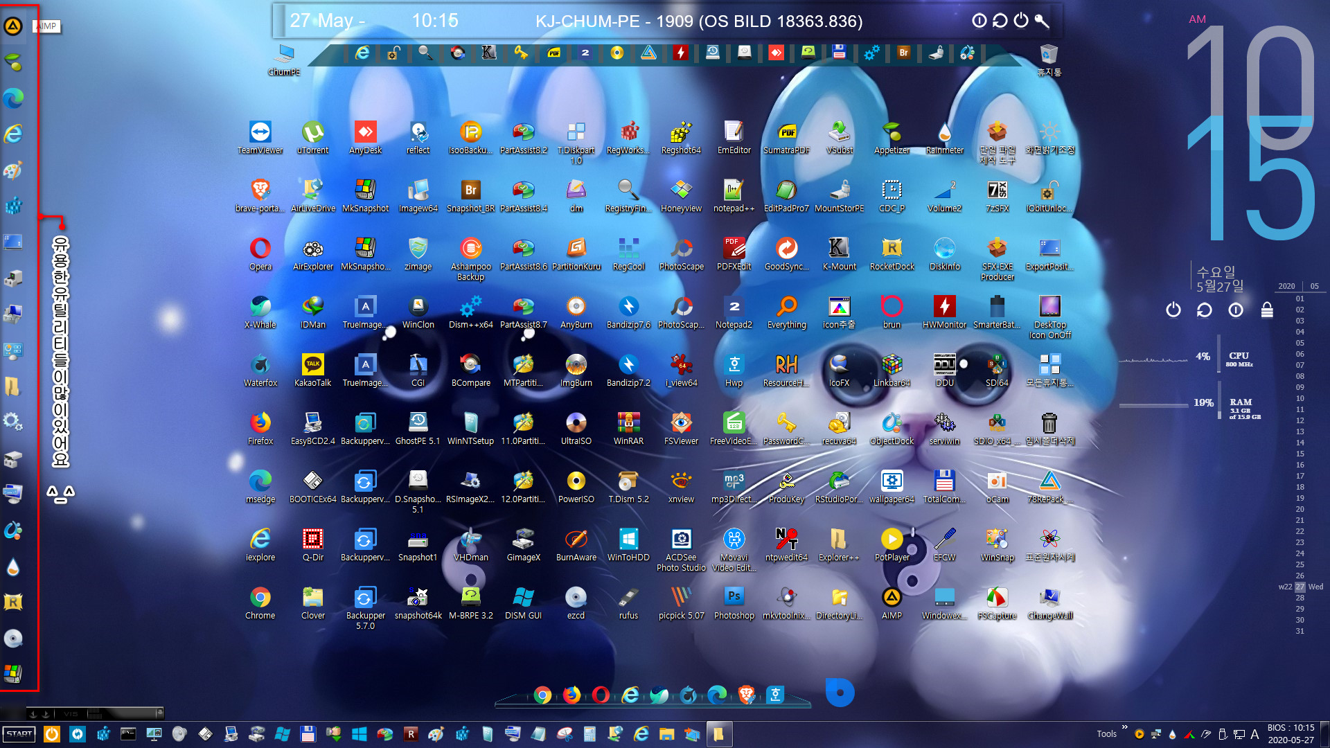The image size is (1330, 748).
Task: Launch notepad++ shortcut
Action: pyautogui.click(x=734, y=195)
